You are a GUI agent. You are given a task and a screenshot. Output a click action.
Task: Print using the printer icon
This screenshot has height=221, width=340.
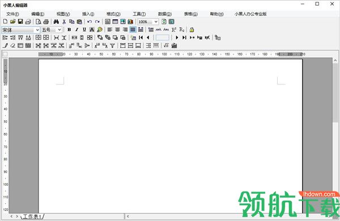pos(46,22)
